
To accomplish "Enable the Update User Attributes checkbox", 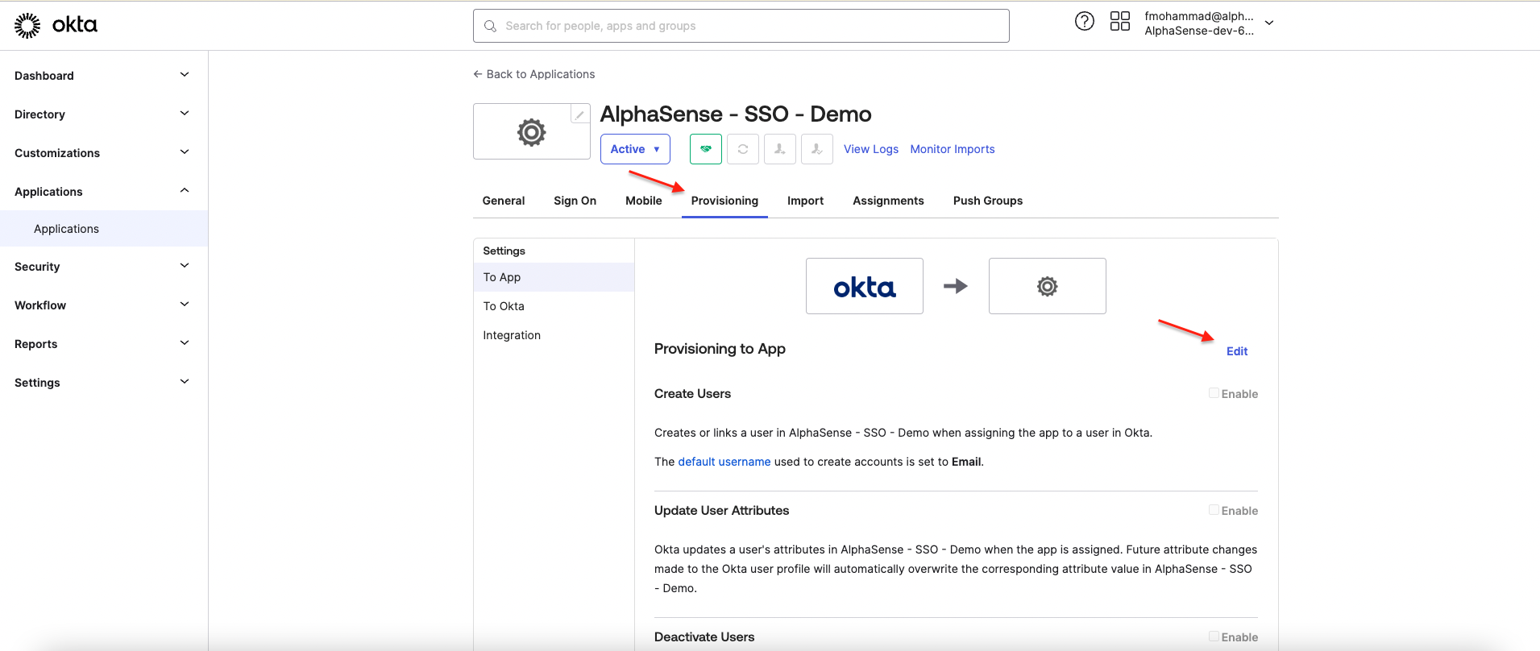I will (1214, 510).
